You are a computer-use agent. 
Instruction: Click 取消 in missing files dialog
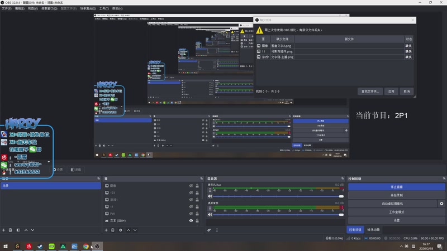[407, 91]
